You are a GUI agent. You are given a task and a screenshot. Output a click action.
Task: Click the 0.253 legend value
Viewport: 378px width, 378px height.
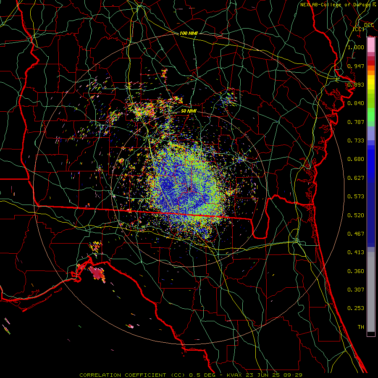tap(356, 308)
